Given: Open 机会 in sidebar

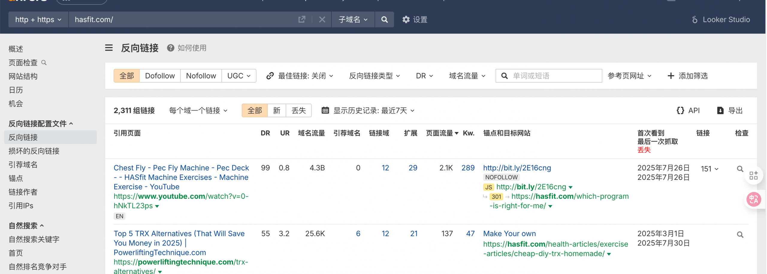Looking at the screenshot, I should (x=16, y=104).
